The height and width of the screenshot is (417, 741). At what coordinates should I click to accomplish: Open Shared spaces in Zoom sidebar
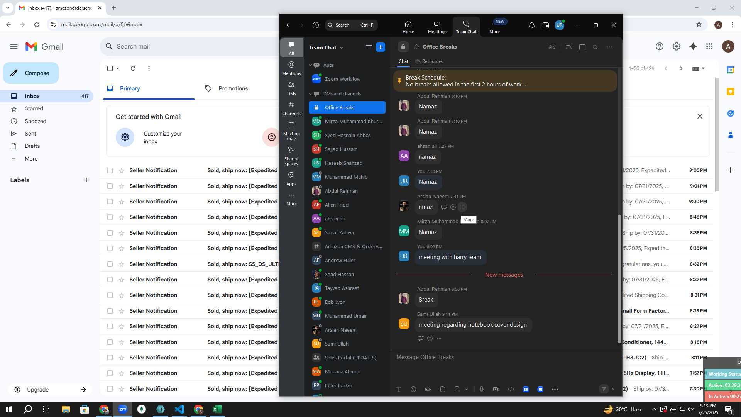click(x=291, y=156)
